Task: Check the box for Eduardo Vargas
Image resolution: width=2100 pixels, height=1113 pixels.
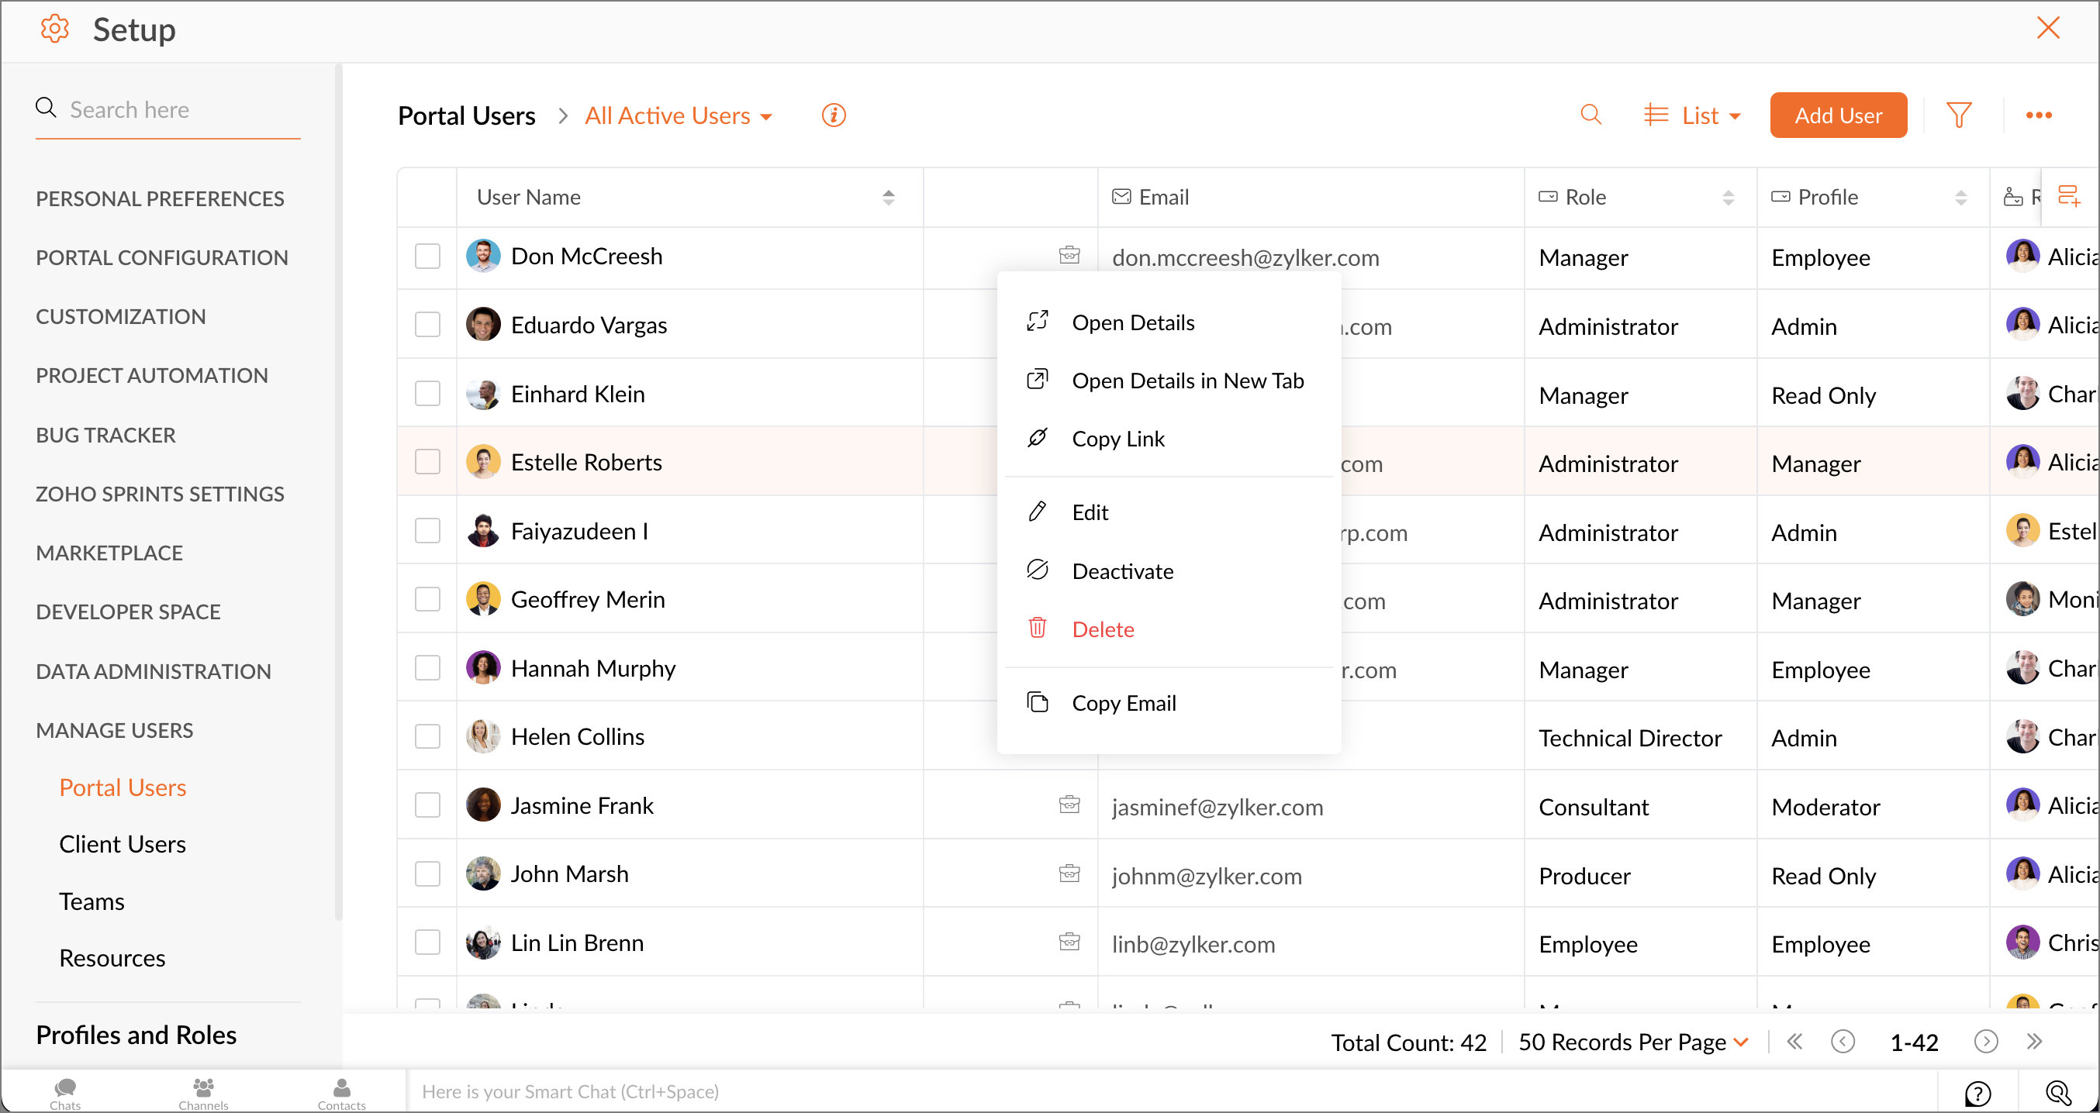Action: (427, 324)
